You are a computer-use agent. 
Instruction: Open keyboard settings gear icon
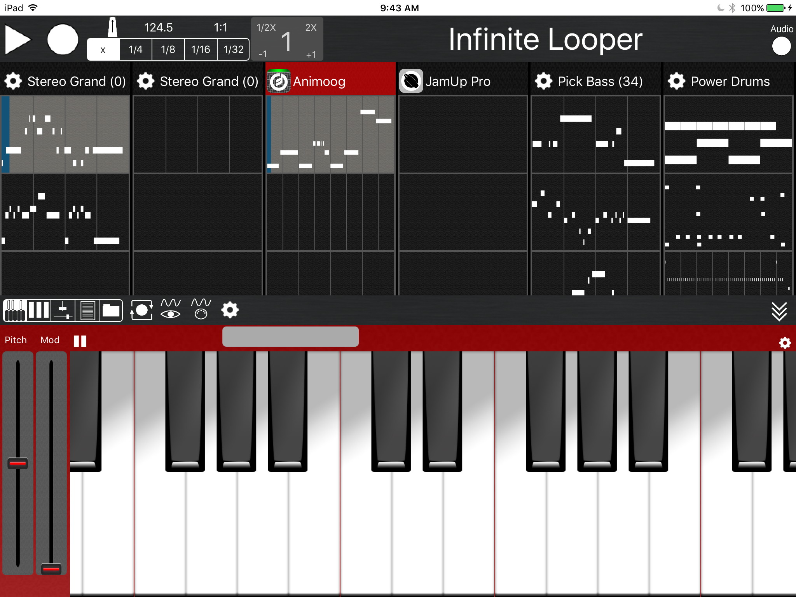pyautogui.click(x=785, y=342)
